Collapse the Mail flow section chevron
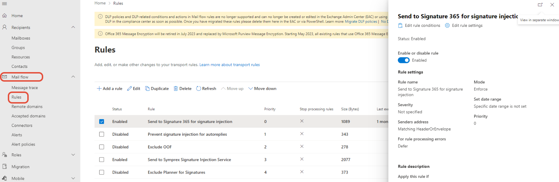The height and width of the screenshot is (182, 559). pyautogui.click(x=73, y=77)
